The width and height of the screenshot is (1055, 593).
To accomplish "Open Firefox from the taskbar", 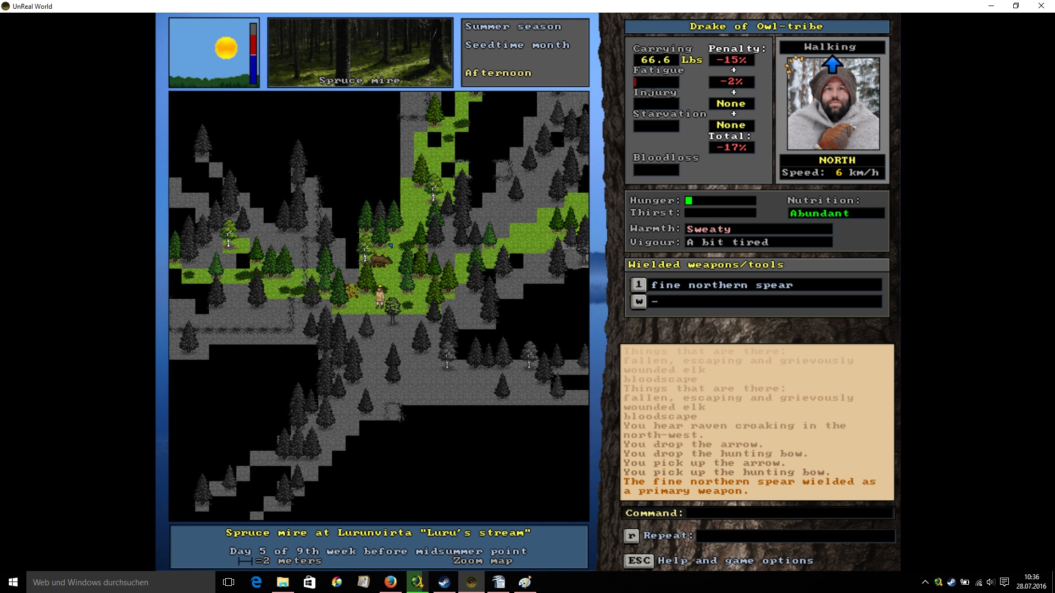I will 391,582.
